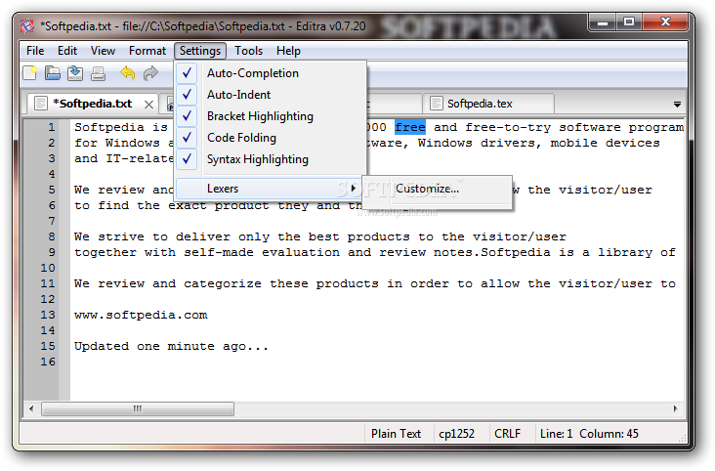
Task: Click horizontal scrollbar thumb
Action: coord(138,408)
